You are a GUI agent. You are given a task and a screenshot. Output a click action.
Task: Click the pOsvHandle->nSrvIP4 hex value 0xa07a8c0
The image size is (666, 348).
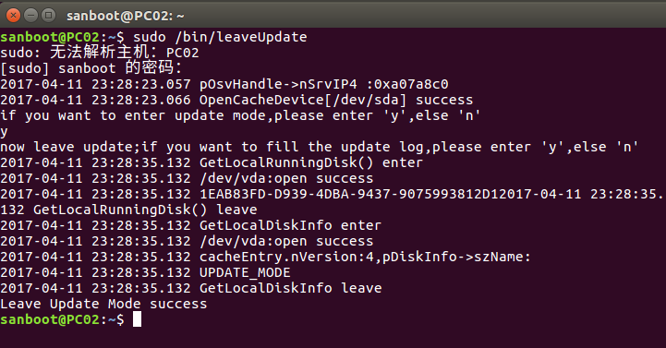pos(407,84)
